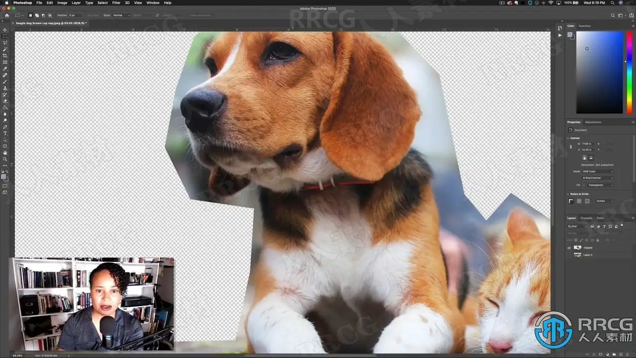Select the Paint Bucket tool
636x358 pixels.
pyautogui.click(x=5, y=107)
